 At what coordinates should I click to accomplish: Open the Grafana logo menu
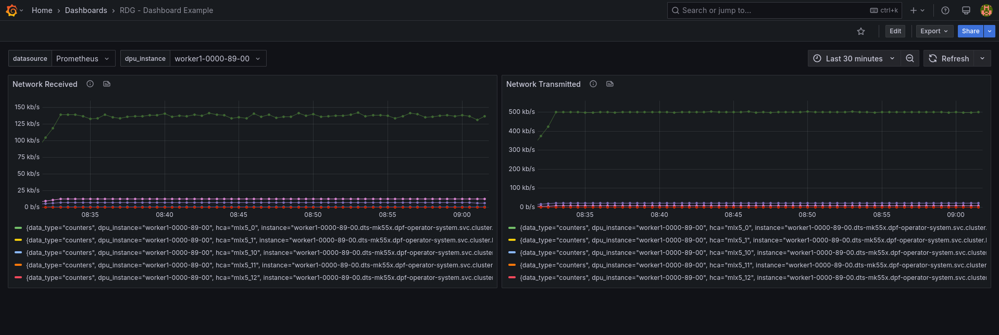tap(11, 10)
